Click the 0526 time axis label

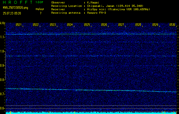tap(104, 25)
